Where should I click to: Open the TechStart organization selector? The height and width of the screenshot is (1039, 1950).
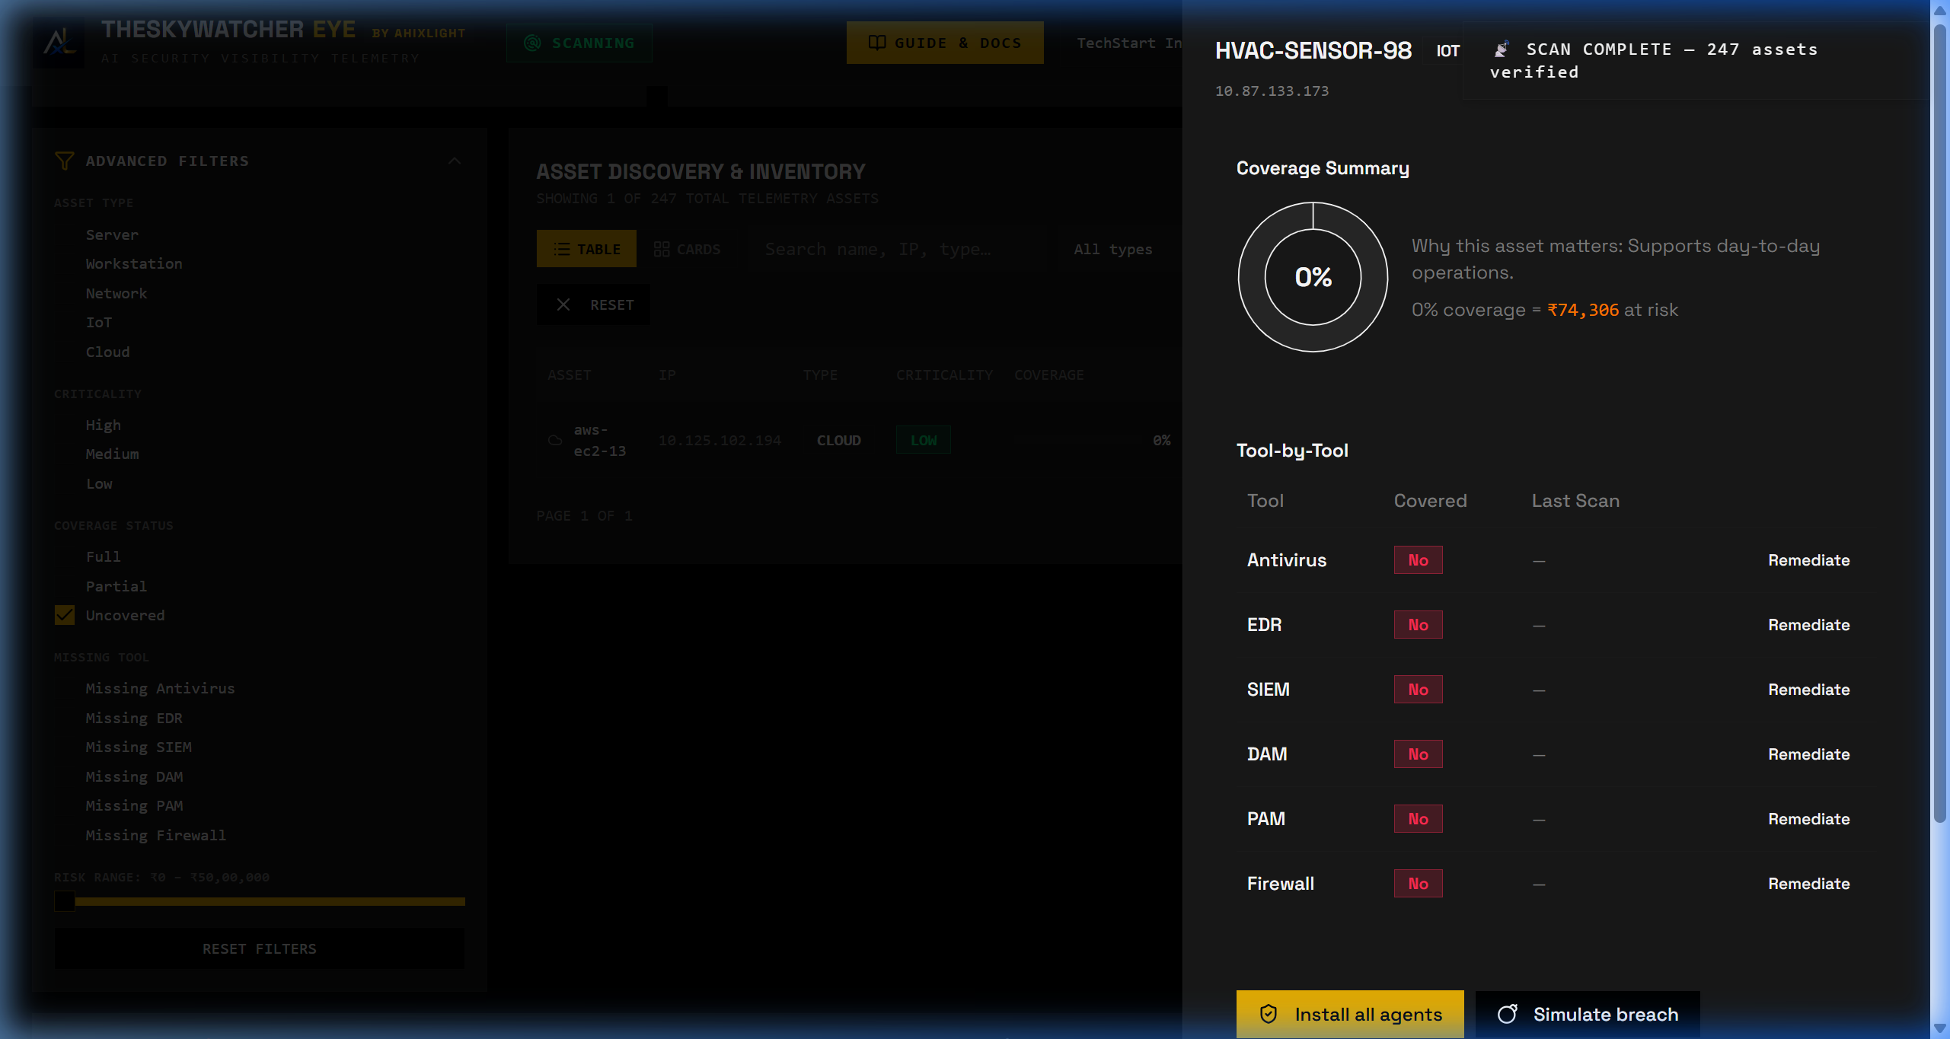point(1129,43)
